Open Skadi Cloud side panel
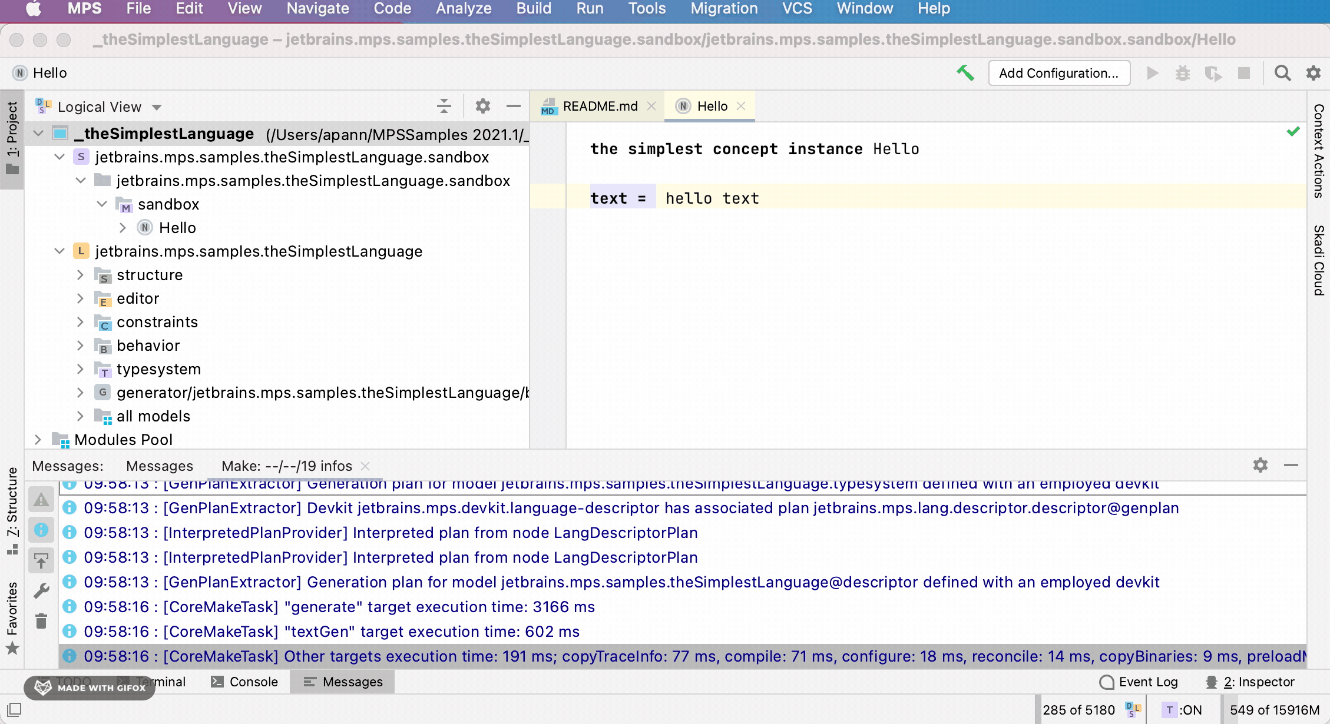This screenshot has width=1330, height=724. click(x=1319, y=260)
